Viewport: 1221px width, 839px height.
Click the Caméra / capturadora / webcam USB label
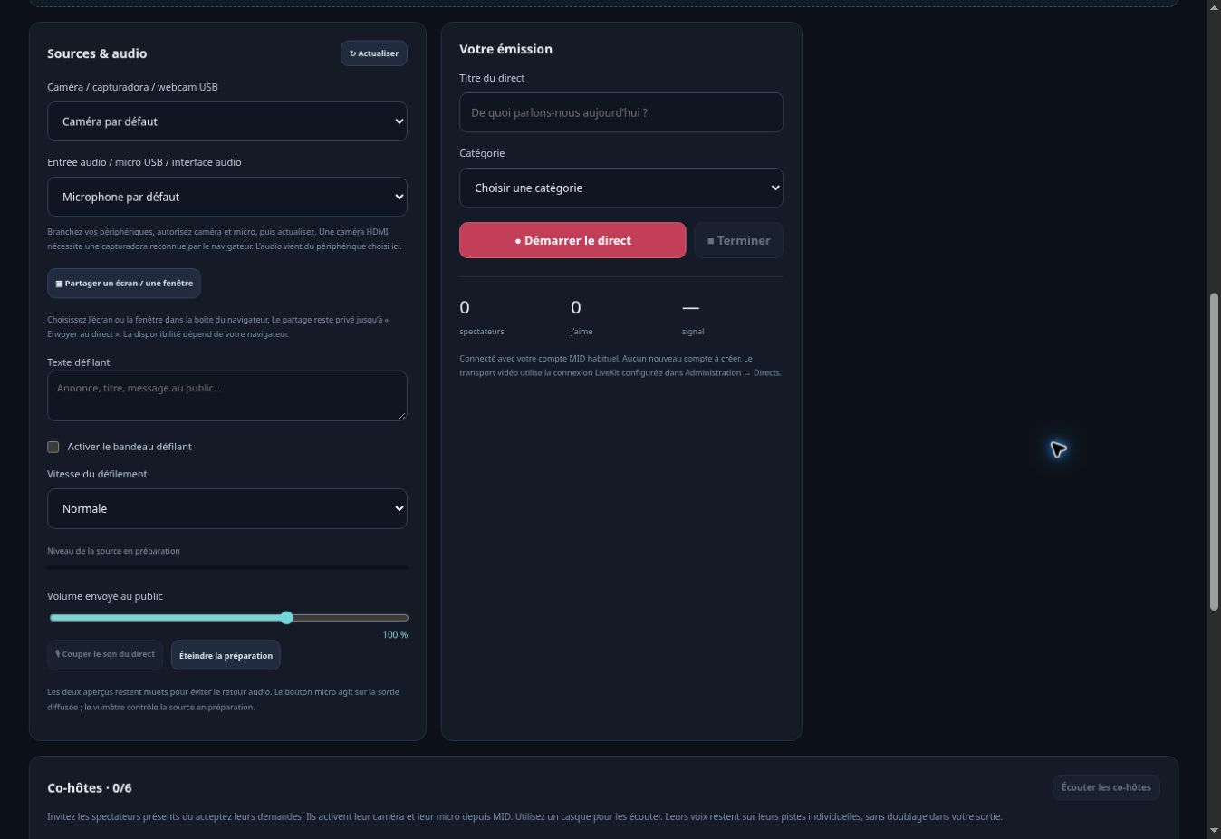pyautogui.click(x=132, y=87)
